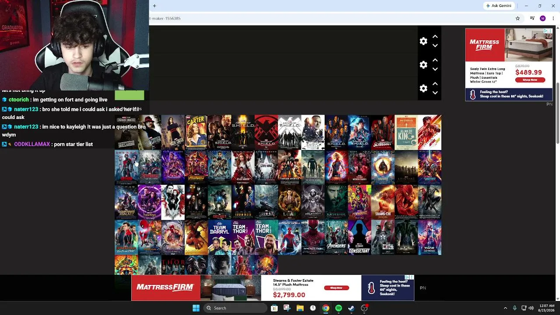Select the Avengers Age of Ultron poster
The height and width of the screenshot is (315, 560).
(149, 167)
